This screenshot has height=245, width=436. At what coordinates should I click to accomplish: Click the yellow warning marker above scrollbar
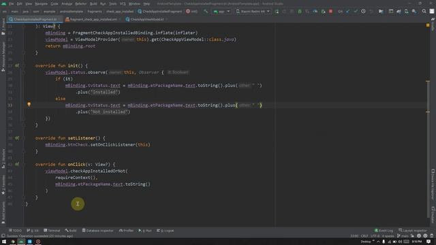click(428, 25)
